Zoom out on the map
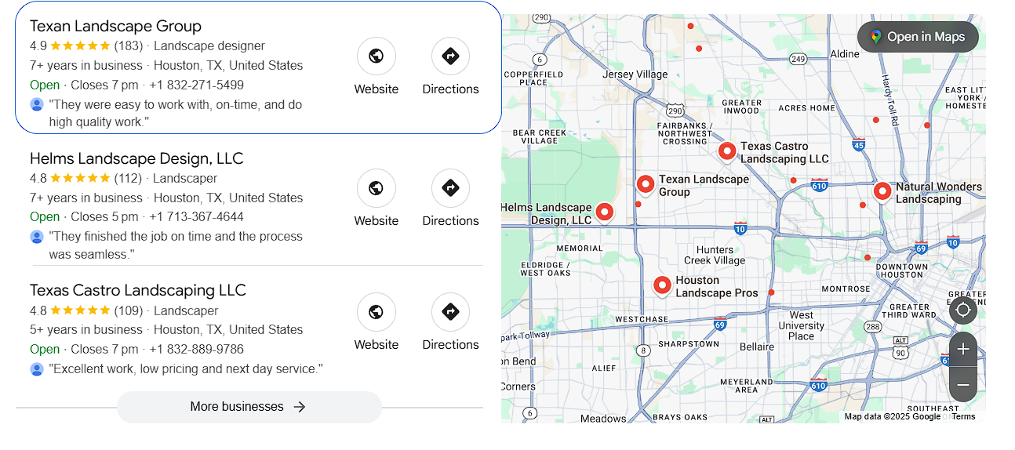The image size is (1015, 450). point(963,385)
